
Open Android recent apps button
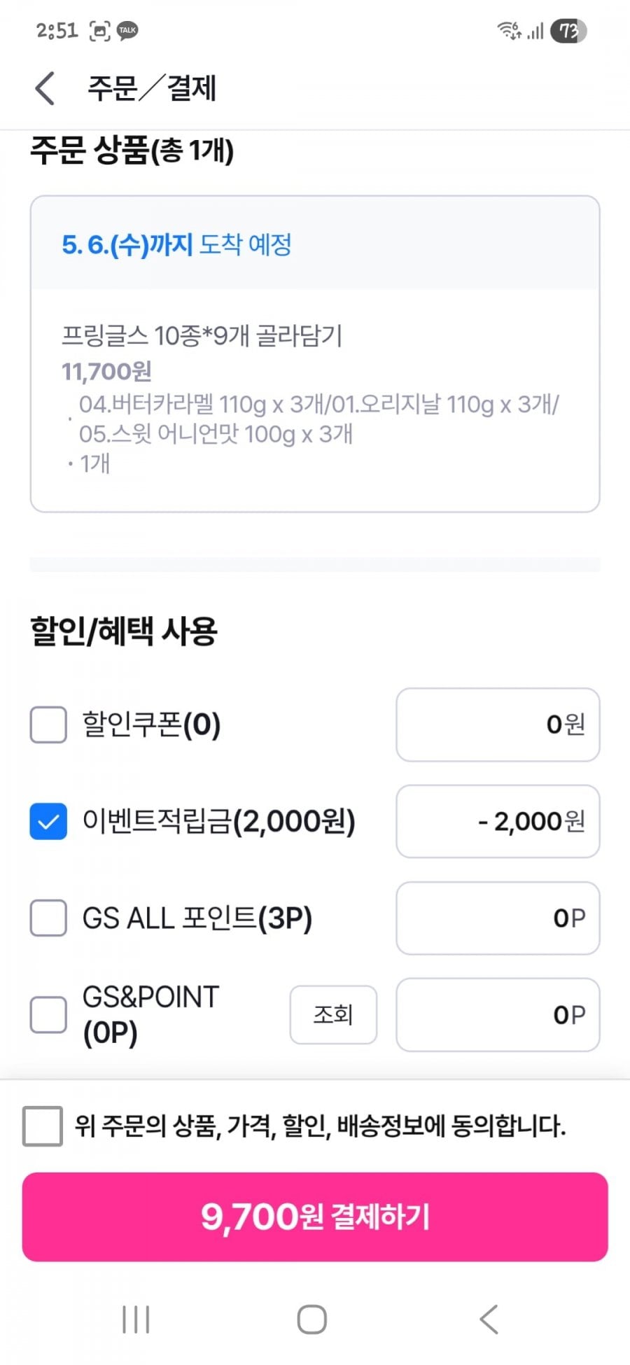[136, 1319]
